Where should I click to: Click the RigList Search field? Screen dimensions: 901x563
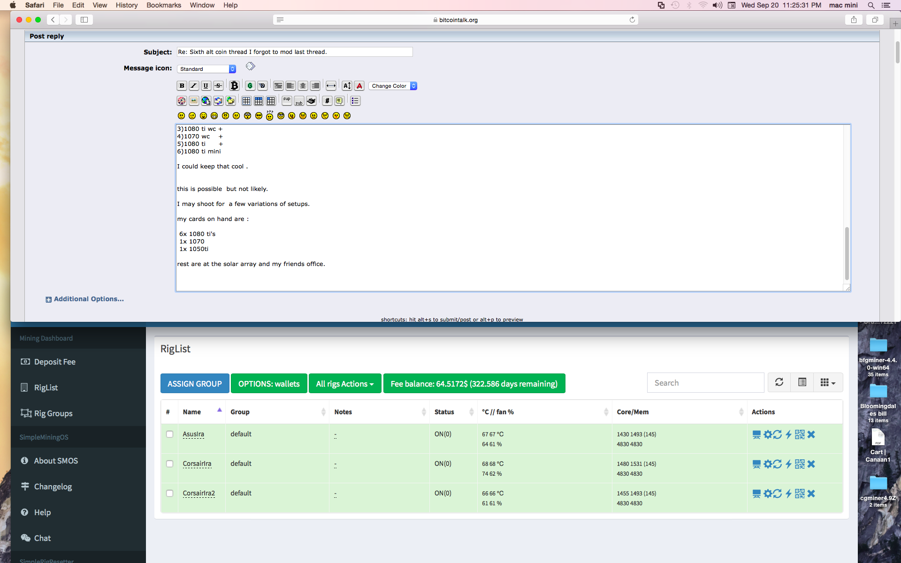[x=706, y=383]
